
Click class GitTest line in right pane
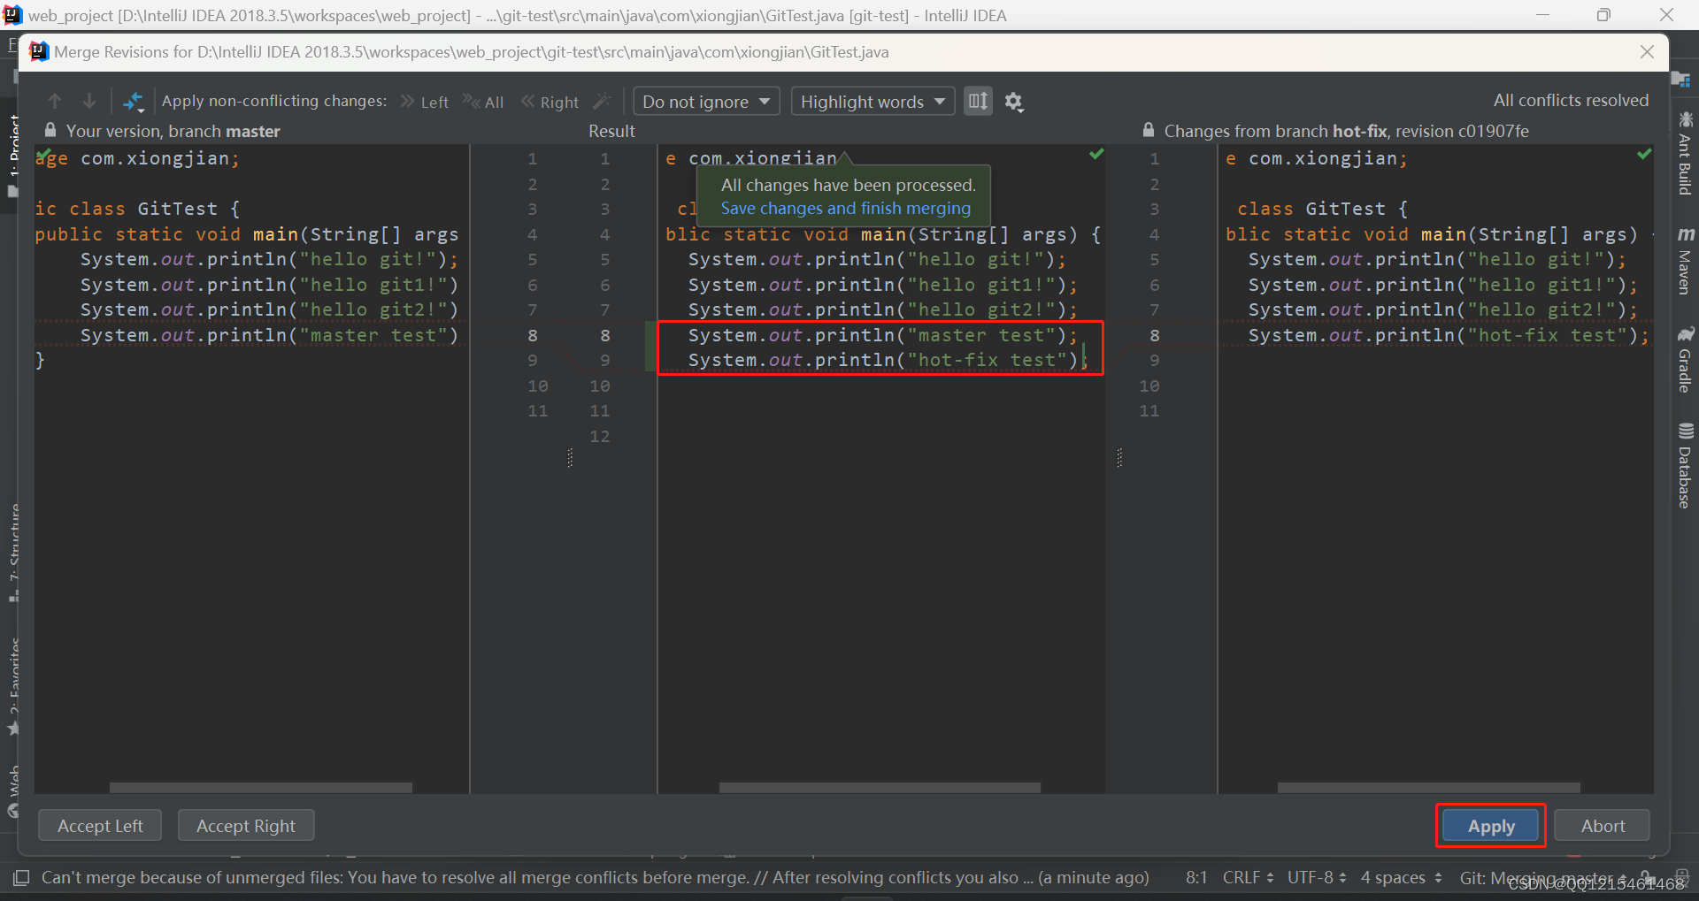(1322, 209)
